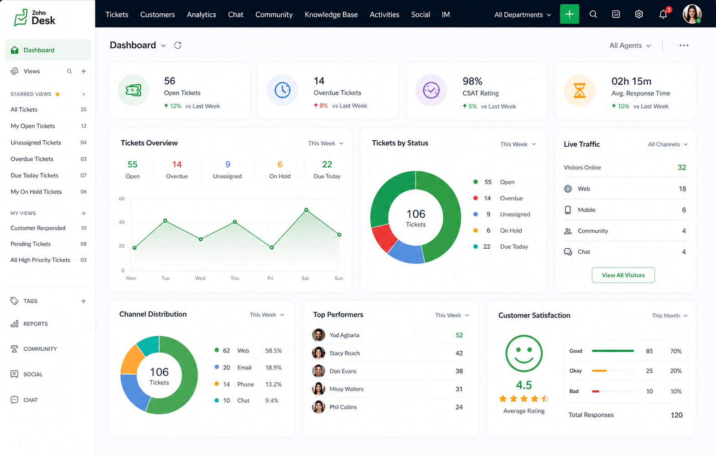Open the user profile avatar
This screenshot has height=456, width=716.
pos(692,14)
